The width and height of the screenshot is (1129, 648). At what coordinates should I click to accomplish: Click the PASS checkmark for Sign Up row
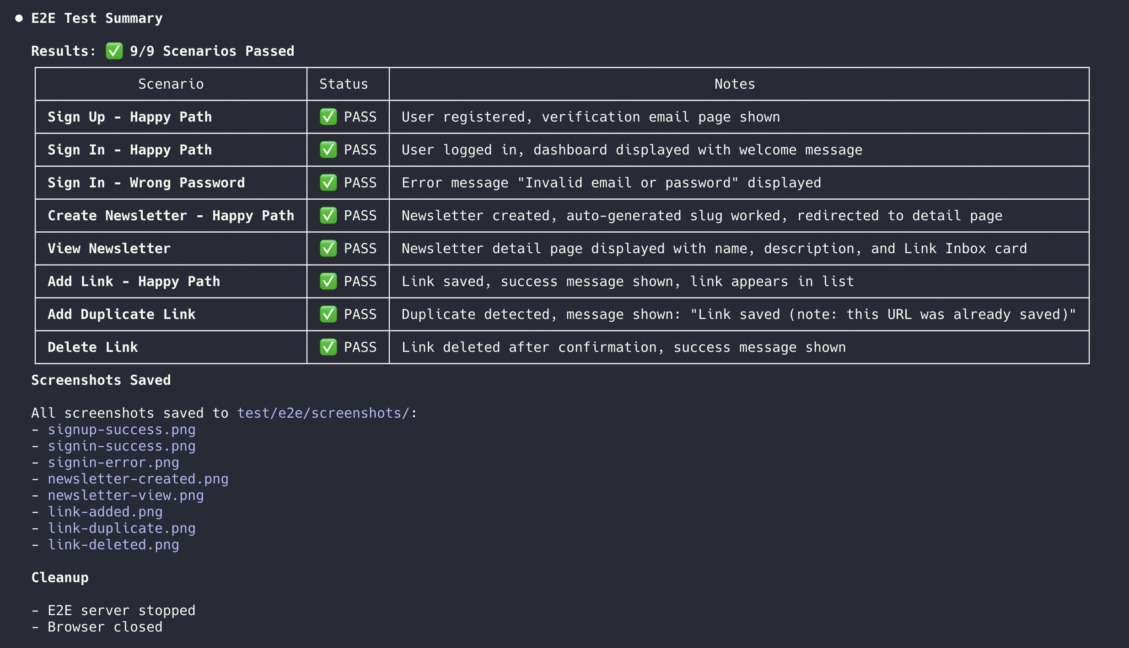(x=328, y=117)
